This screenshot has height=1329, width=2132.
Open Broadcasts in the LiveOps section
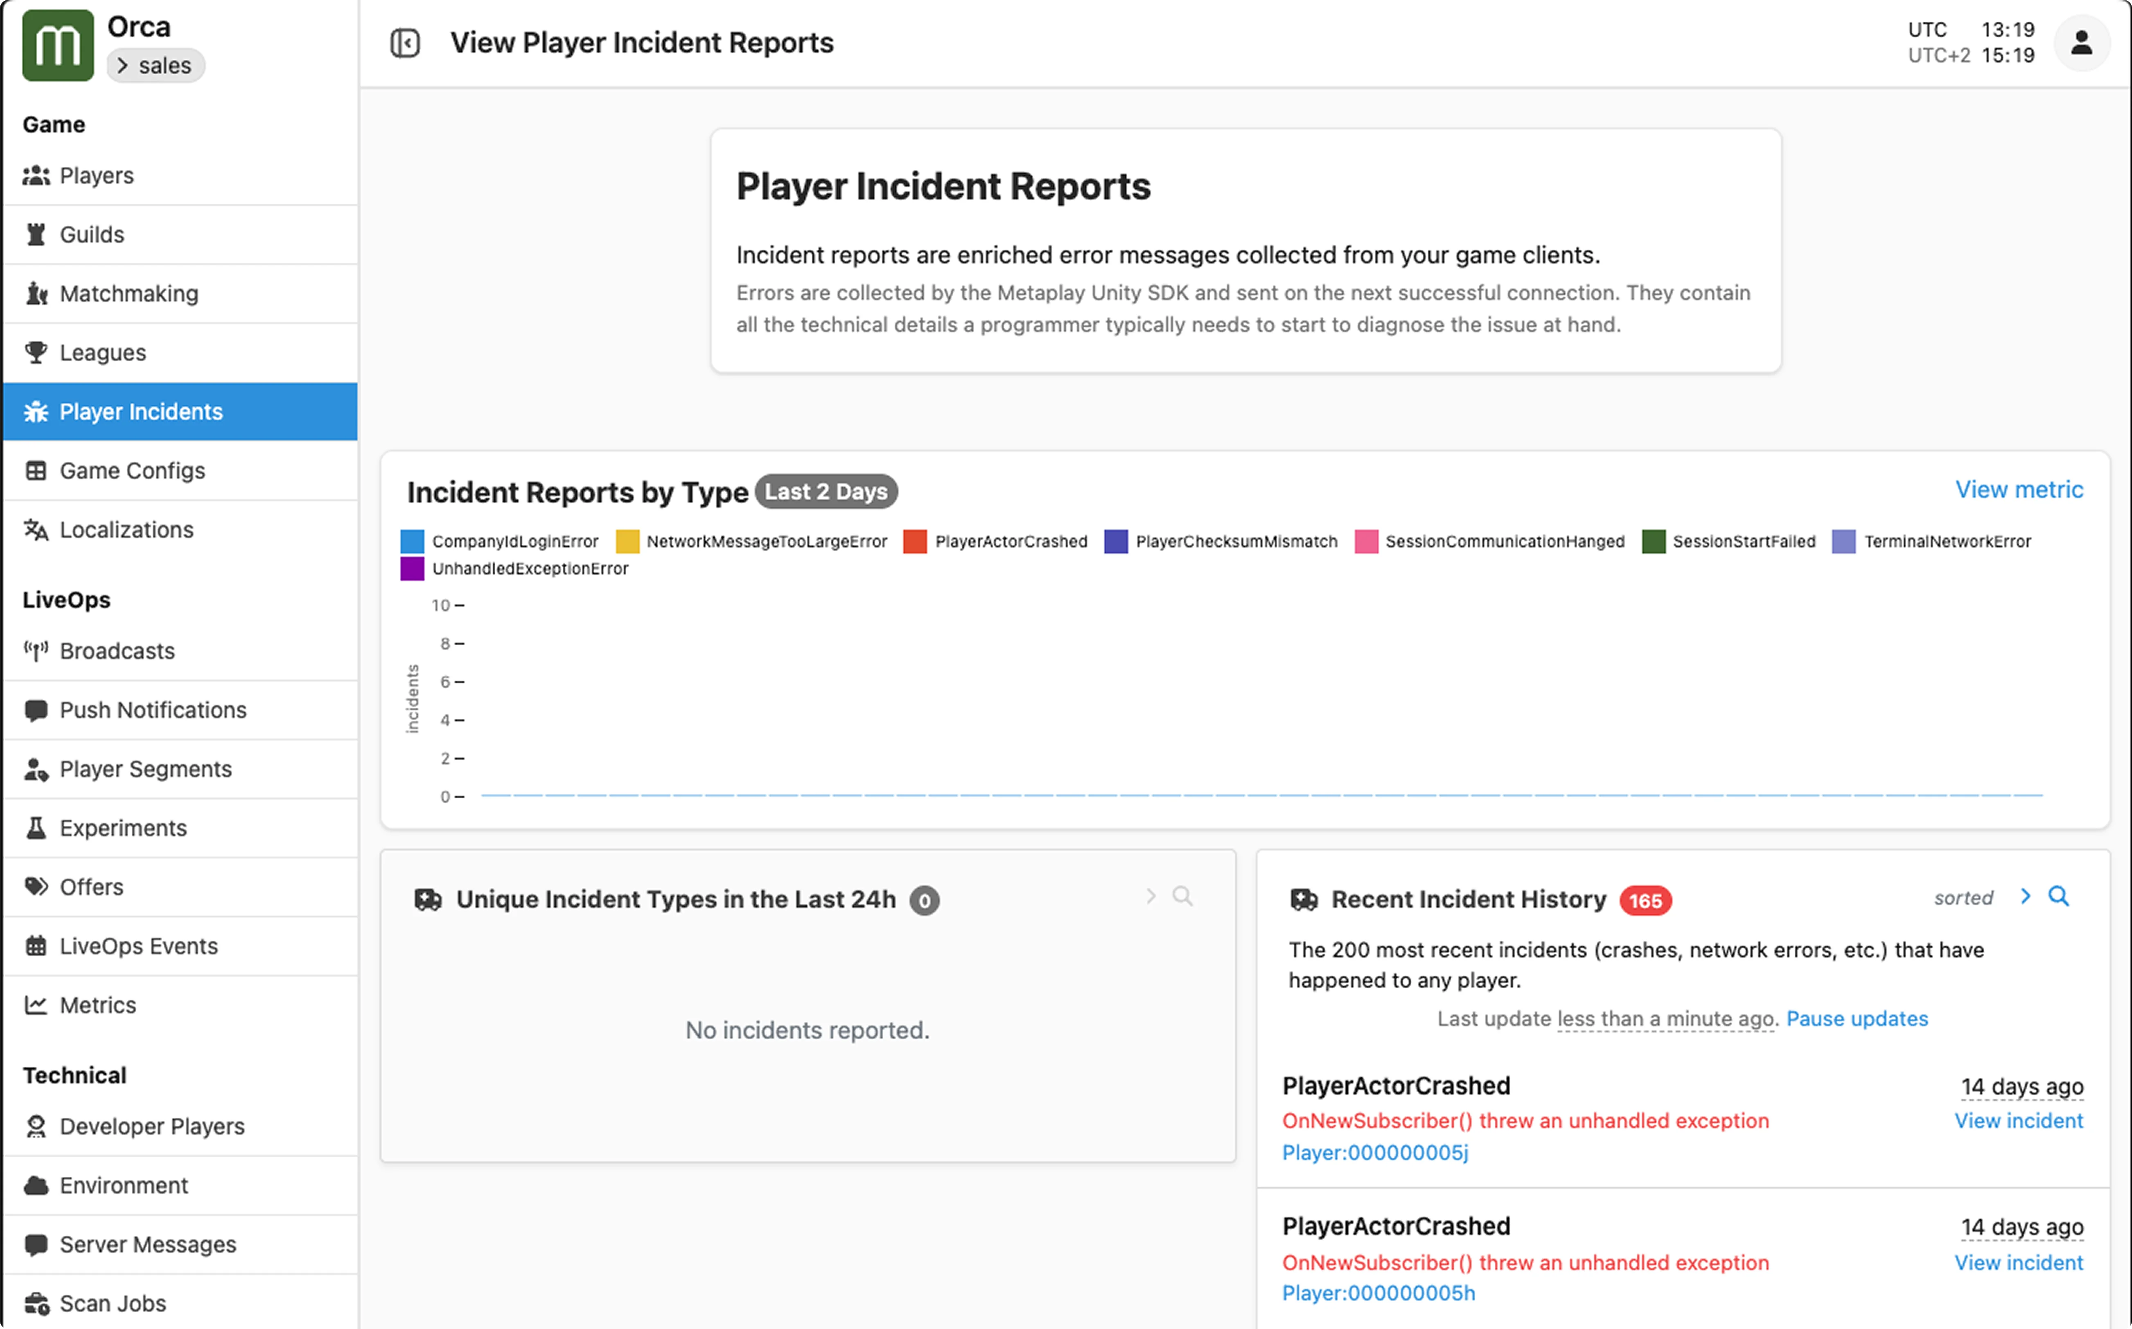[117, 651]
